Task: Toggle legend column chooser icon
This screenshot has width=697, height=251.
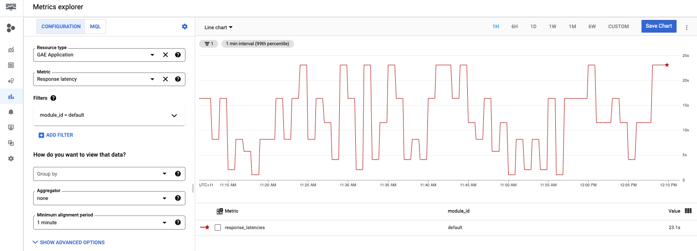Action: click(x=688, y=211)
